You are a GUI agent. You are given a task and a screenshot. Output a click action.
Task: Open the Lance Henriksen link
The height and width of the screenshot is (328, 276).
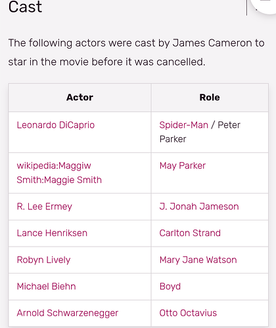[x=52, y=233]
